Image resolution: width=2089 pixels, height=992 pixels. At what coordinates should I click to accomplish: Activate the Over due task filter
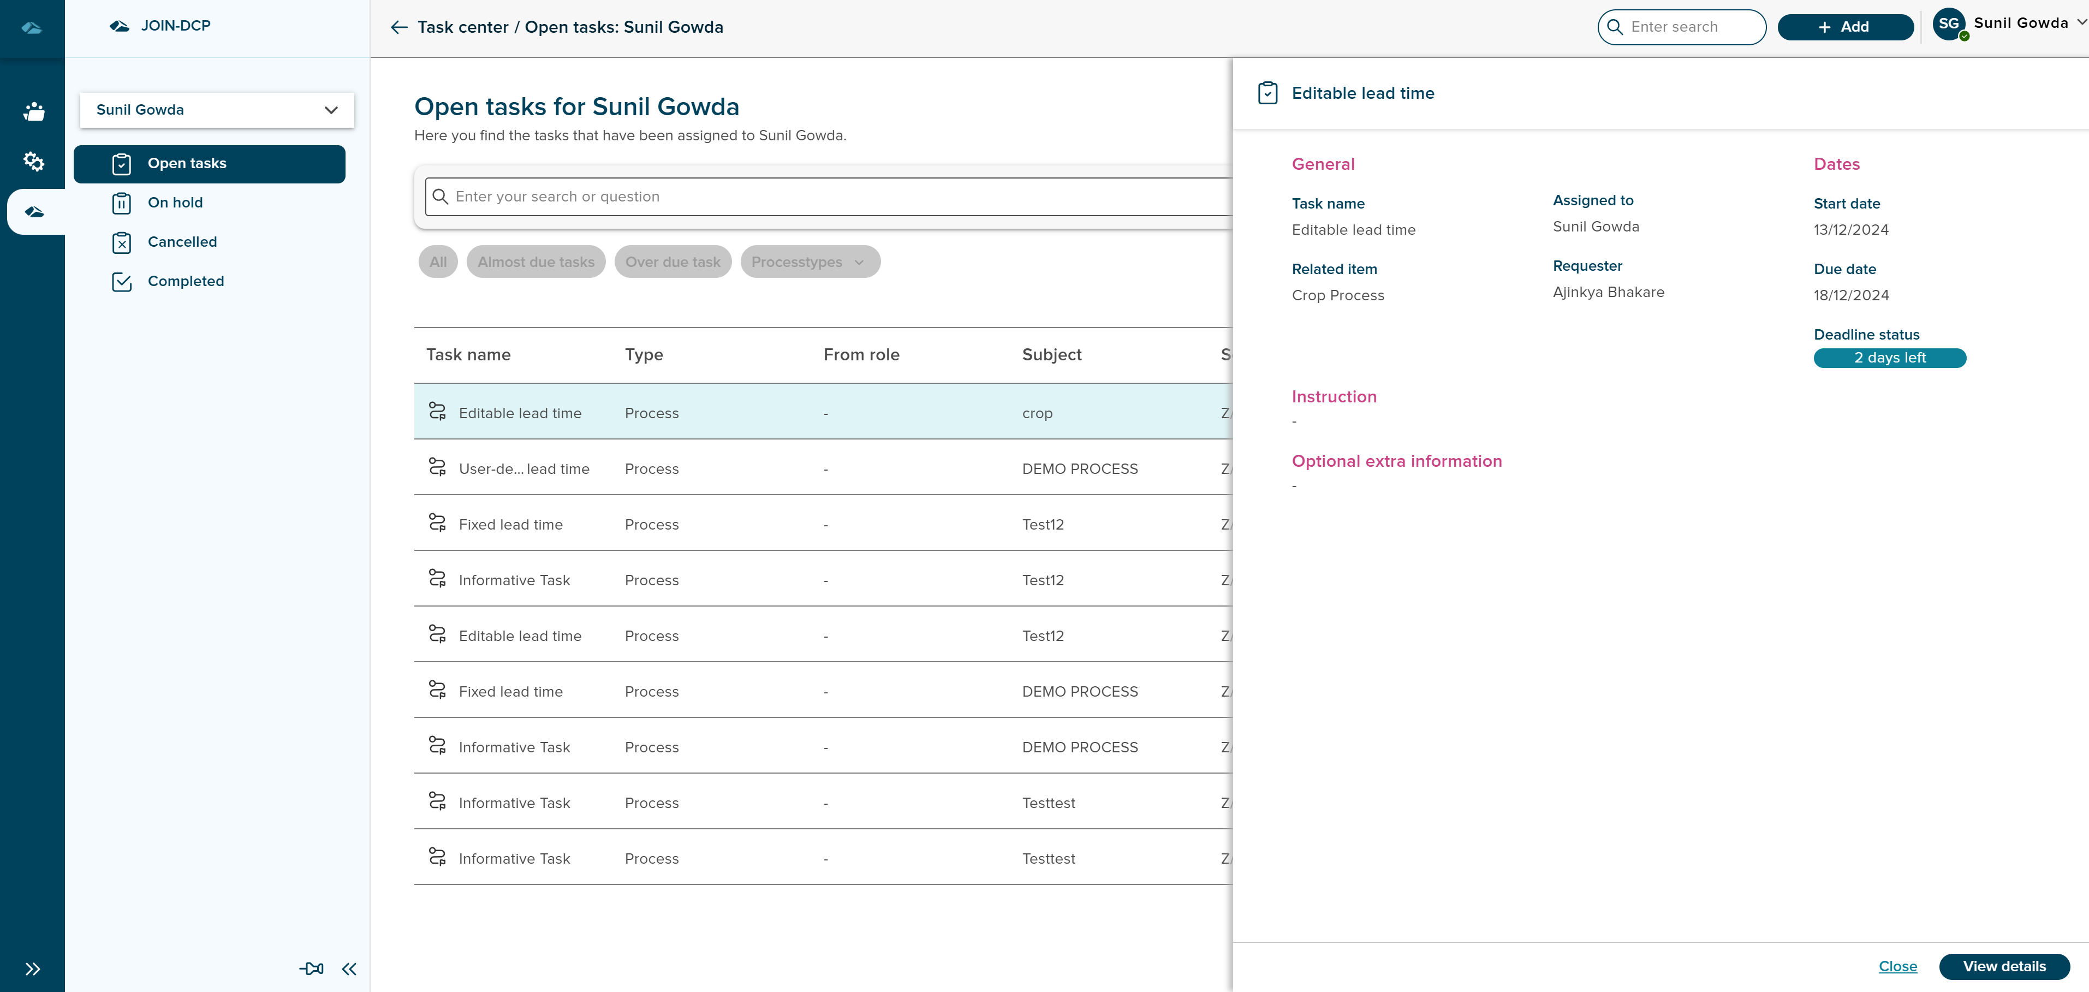672,261
